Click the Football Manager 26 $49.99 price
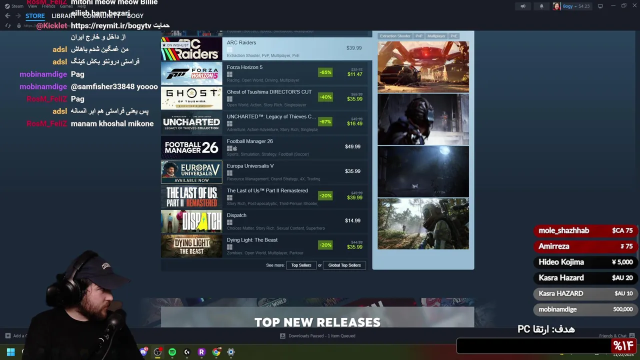 (x=352, y=146)
